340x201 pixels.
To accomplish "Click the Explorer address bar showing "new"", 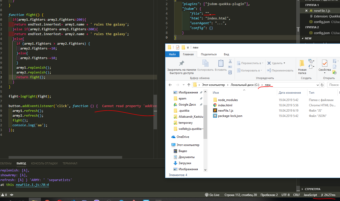I will [x=268, y=85].
